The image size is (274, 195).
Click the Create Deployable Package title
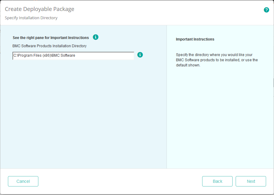tap(40, 9)
